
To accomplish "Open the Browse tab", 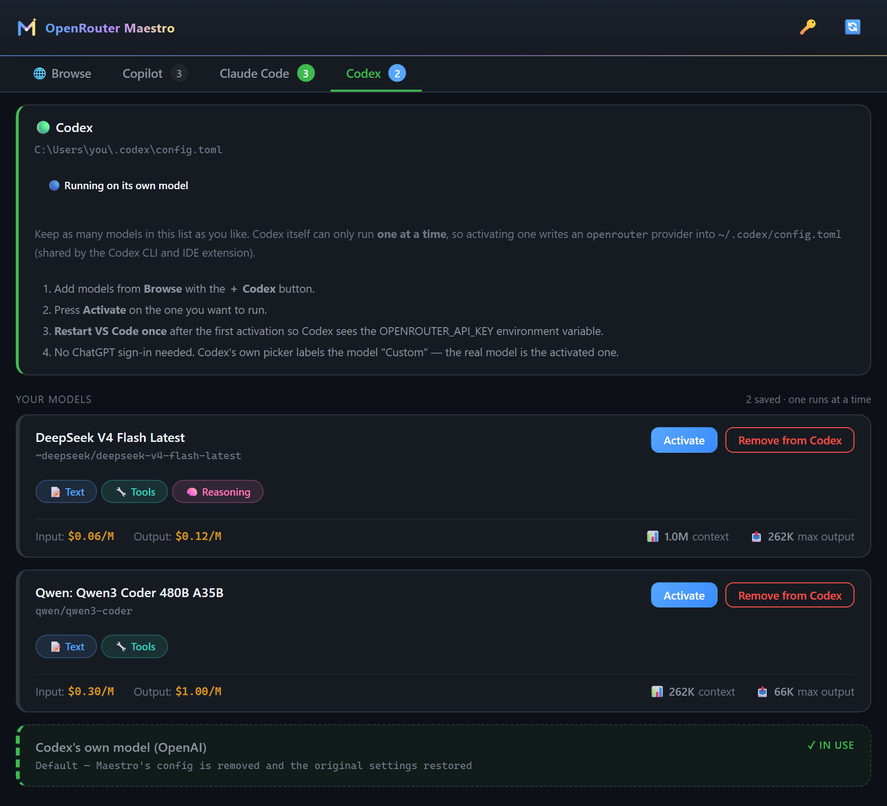I will (62, 73).
